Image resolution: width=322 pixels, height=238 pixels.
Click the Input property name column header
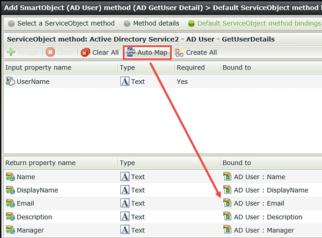pyautogui.click(x=39, y=67)
